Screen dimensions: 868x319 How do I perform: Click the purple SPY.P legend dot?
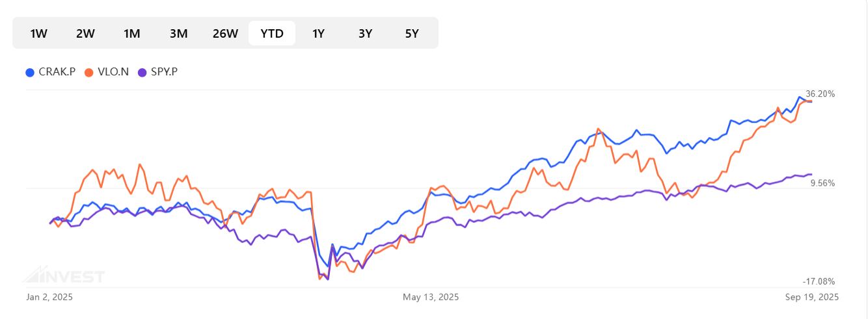(x=142, y=72)
